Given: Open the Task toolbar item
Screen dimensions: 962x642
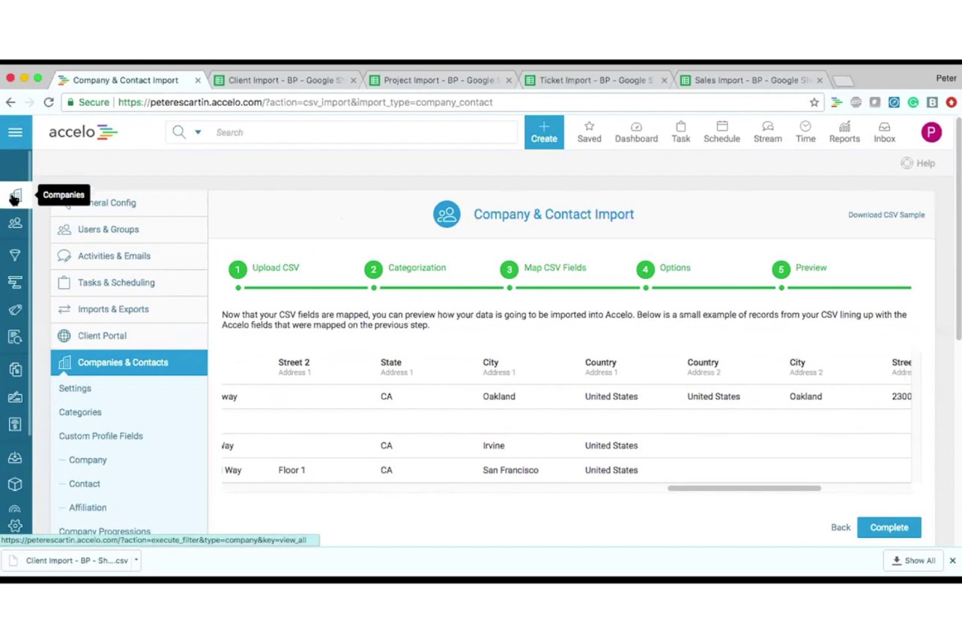Looking at the screenshot, I should tap(681, 132).
